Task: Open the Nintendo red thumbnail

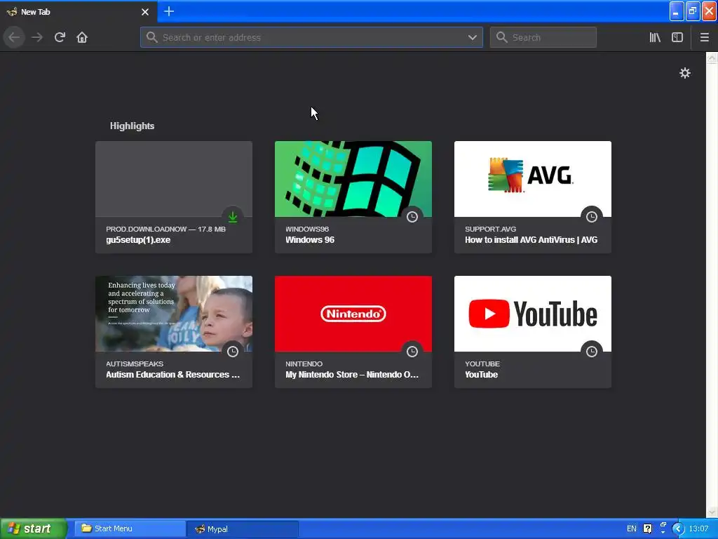Action: (353, 314)
